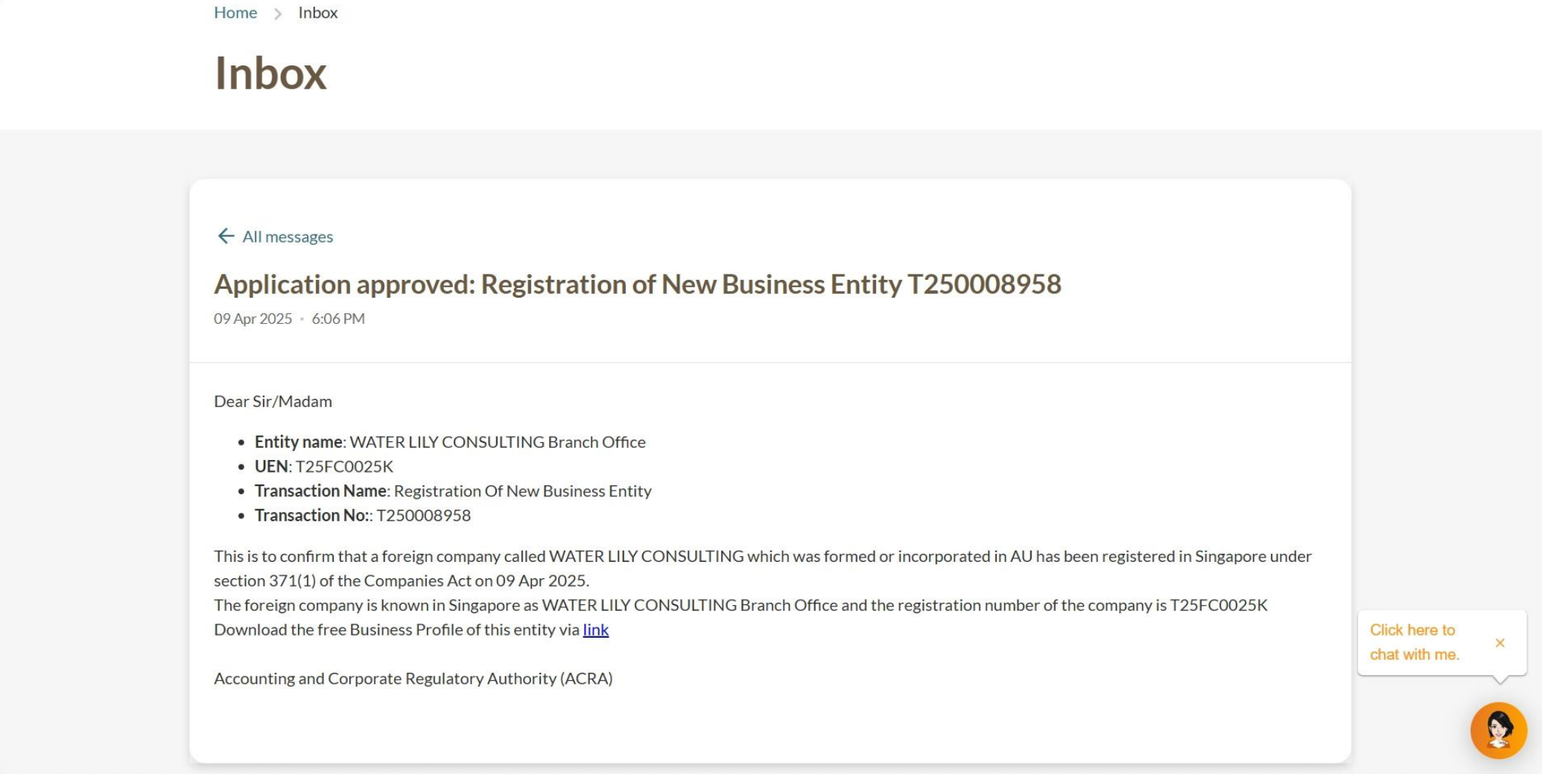Return to All messages
The image size is (1542, 774).
pyautogui.click(x=287, y=236)
